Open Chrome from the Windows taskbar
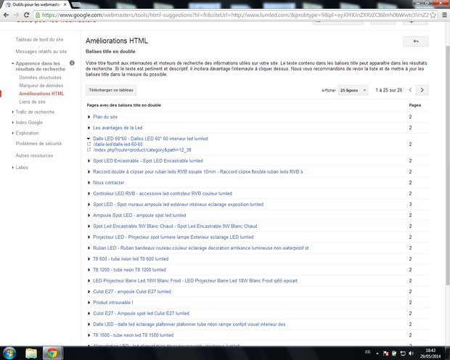The image size is (450, 360). [52, 353]
